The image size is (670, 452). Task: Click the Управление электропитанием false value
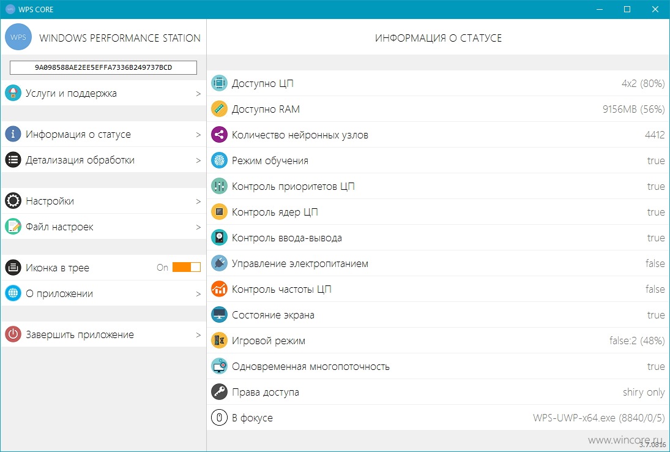(x=655, y=263)
